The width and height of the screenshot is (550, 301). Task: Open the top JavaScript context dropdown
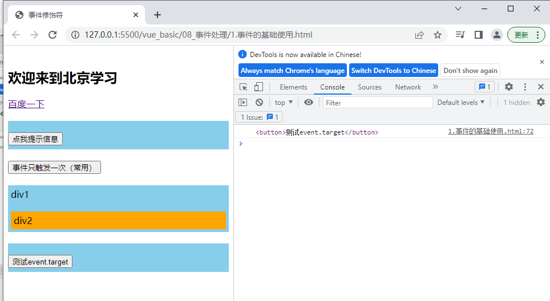point(283,103)
